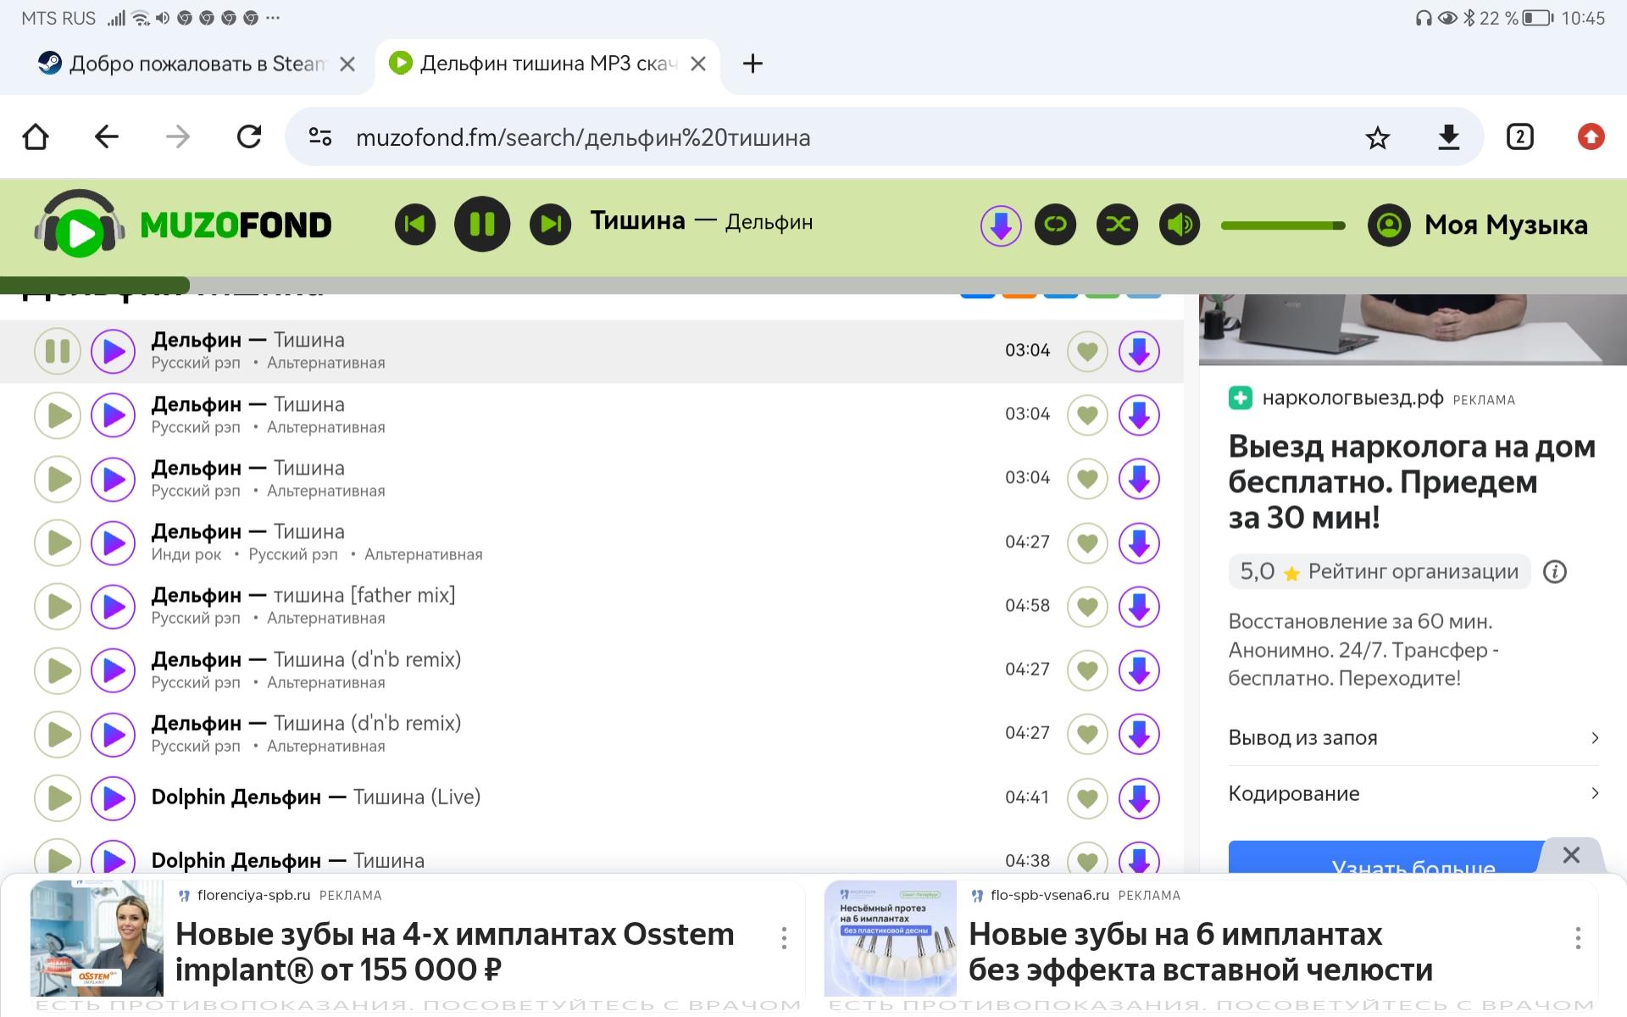This screenshot has width=1627, height=1017.
Task: Open options menu for Osstem implant ad
Action: 784,938
